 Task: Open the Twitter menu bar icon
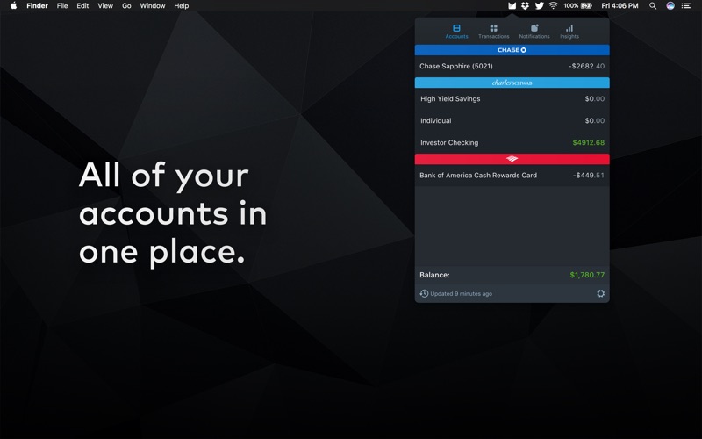539,6
